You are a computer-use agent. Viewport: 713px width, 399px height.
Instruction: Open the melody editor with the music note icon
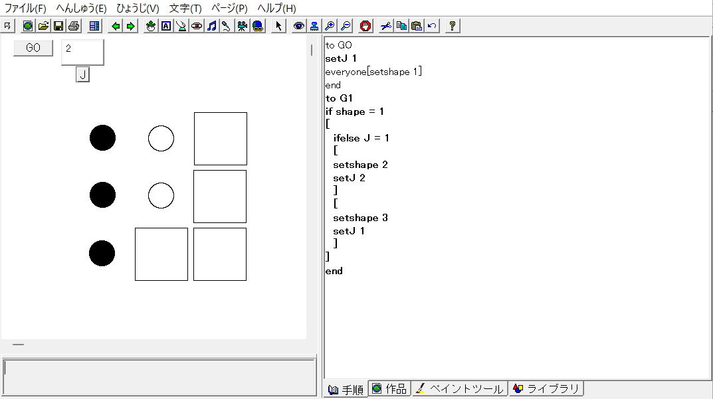[x=212, y=26]
